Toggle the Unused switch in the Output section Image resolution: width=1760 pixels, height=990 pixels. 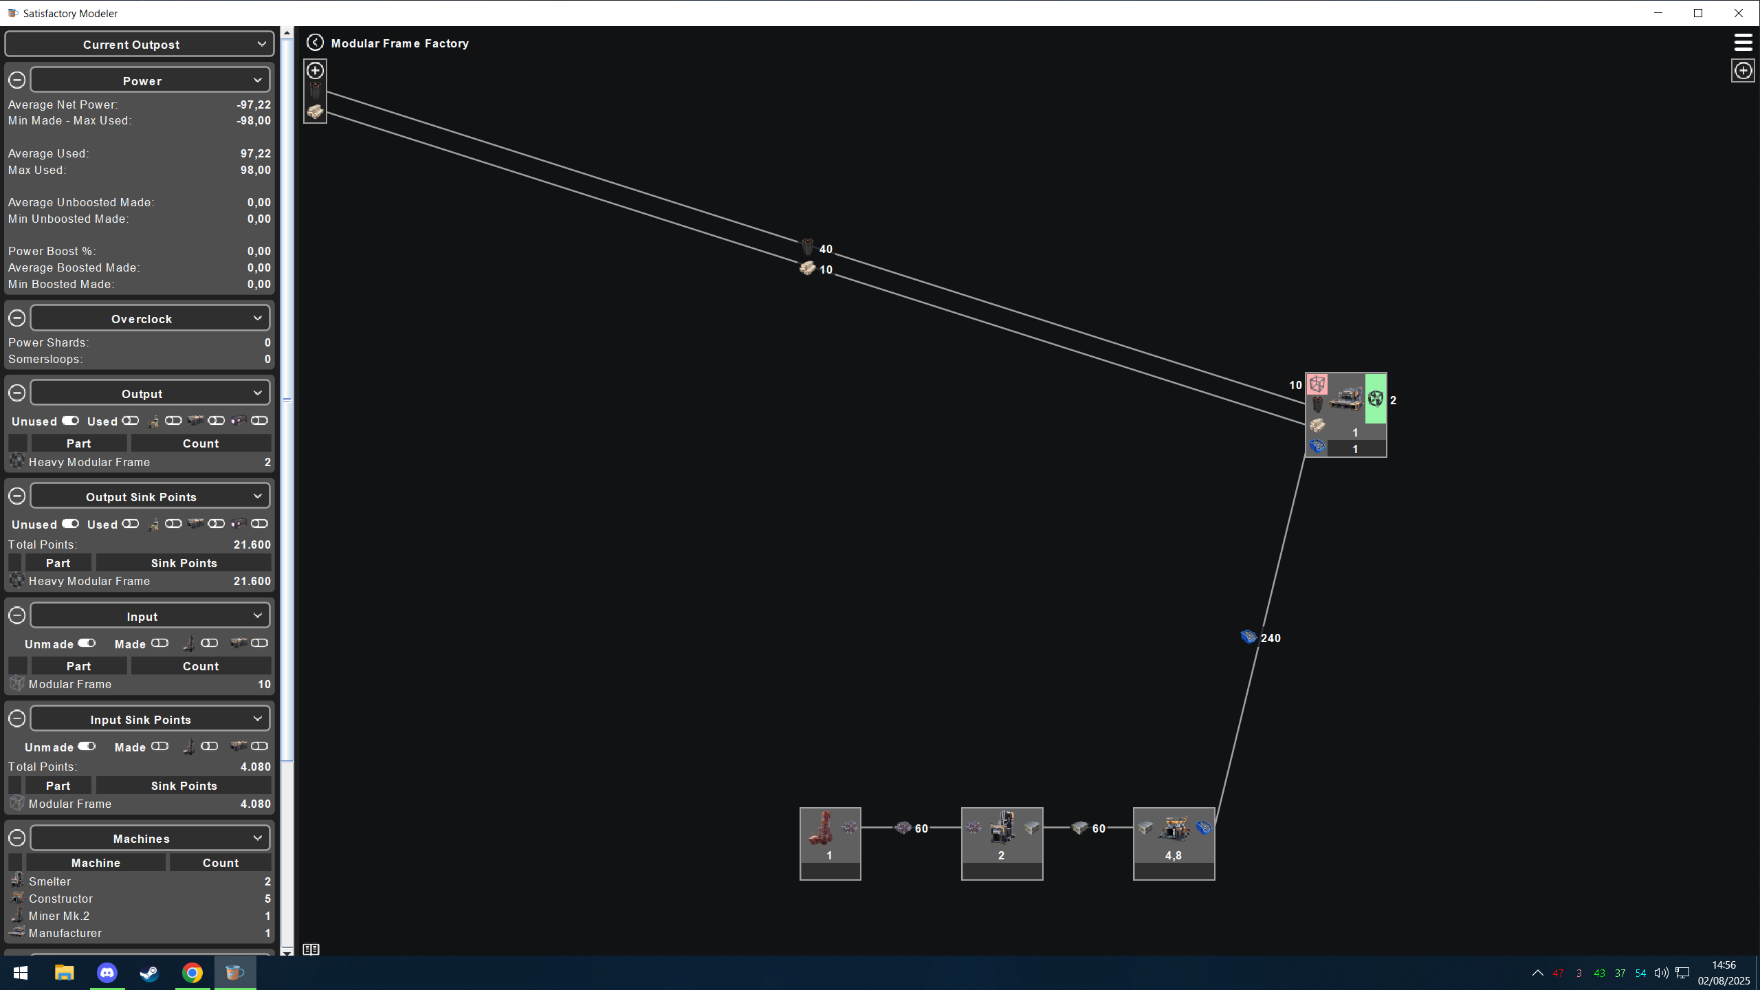point(70,421)
